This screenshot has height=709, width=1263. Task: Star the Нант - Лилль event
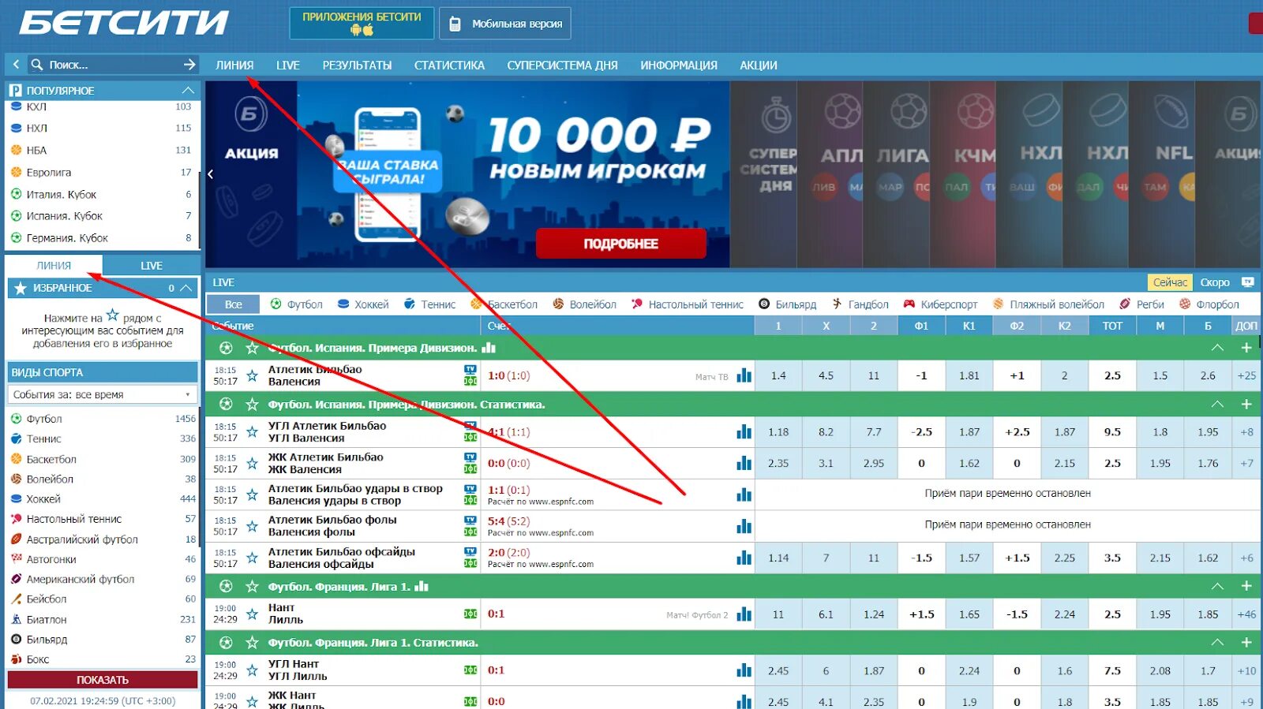tap(252, 614)
